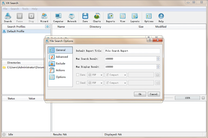Click the 100% progress bar
Image resolution: width=208 pixels, height=138 pixels.
pyautogui.click(x=187, y=98)
